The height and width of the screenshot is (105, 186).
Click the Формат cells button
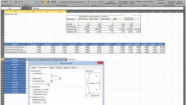(151, 2)
